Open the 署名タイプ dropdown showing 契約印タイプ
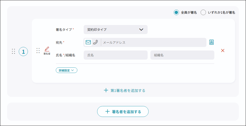Image resolution: width=246 pixels, height=126 pixels. (115, 30)
